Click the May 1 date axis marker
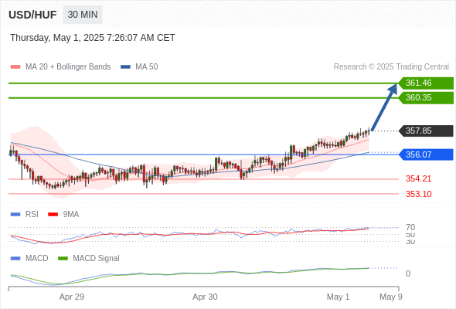456x309 pixels. click(x=338, y=297)
